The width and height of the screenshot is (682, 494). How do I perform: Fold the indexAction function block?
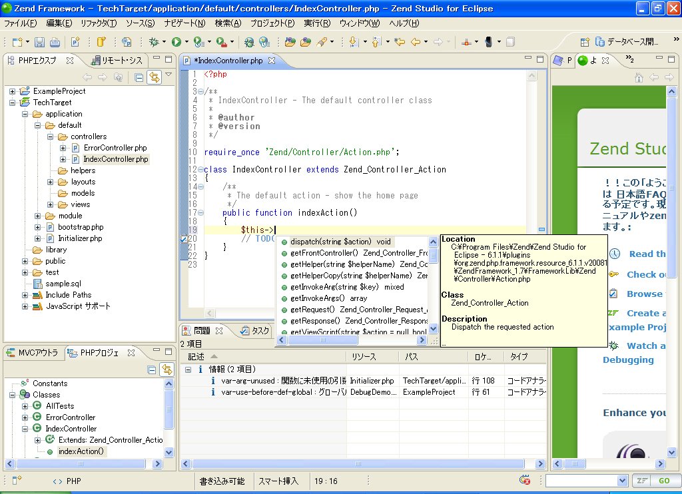[x=201, y=212]
